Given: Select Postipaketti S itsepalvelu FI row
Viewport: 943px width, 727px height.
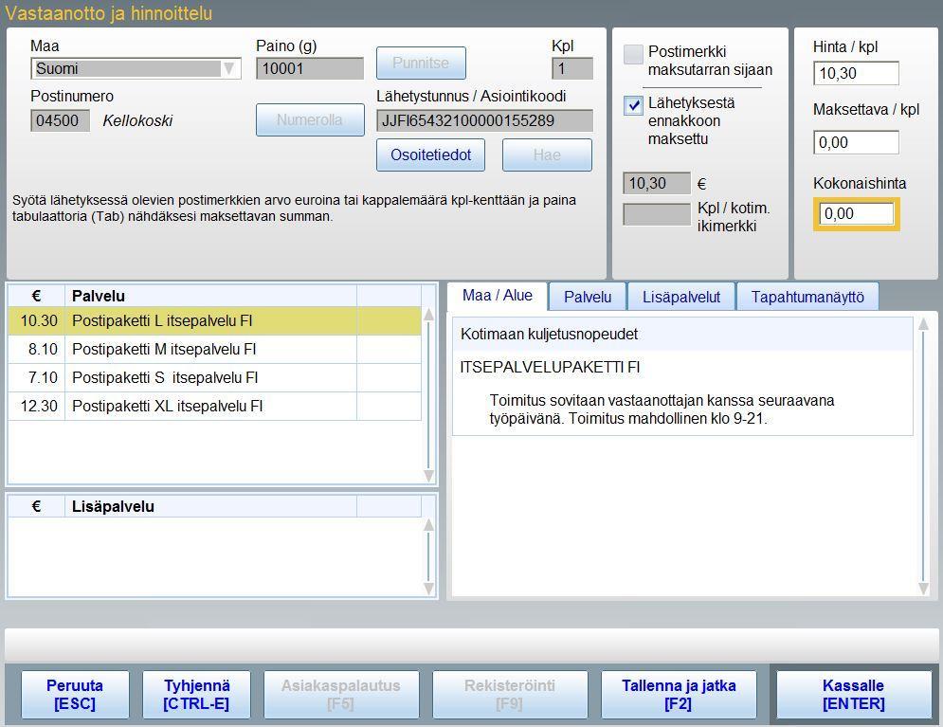Looking at the screenshot, I should pos(214,377).
